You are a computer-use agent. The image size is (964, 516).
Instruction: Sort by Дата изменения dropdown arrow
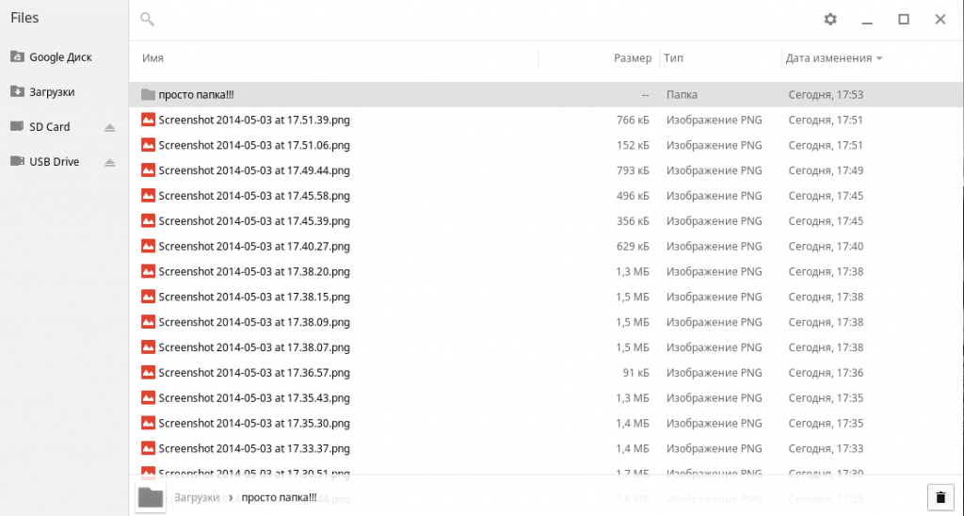click(879, 58)
